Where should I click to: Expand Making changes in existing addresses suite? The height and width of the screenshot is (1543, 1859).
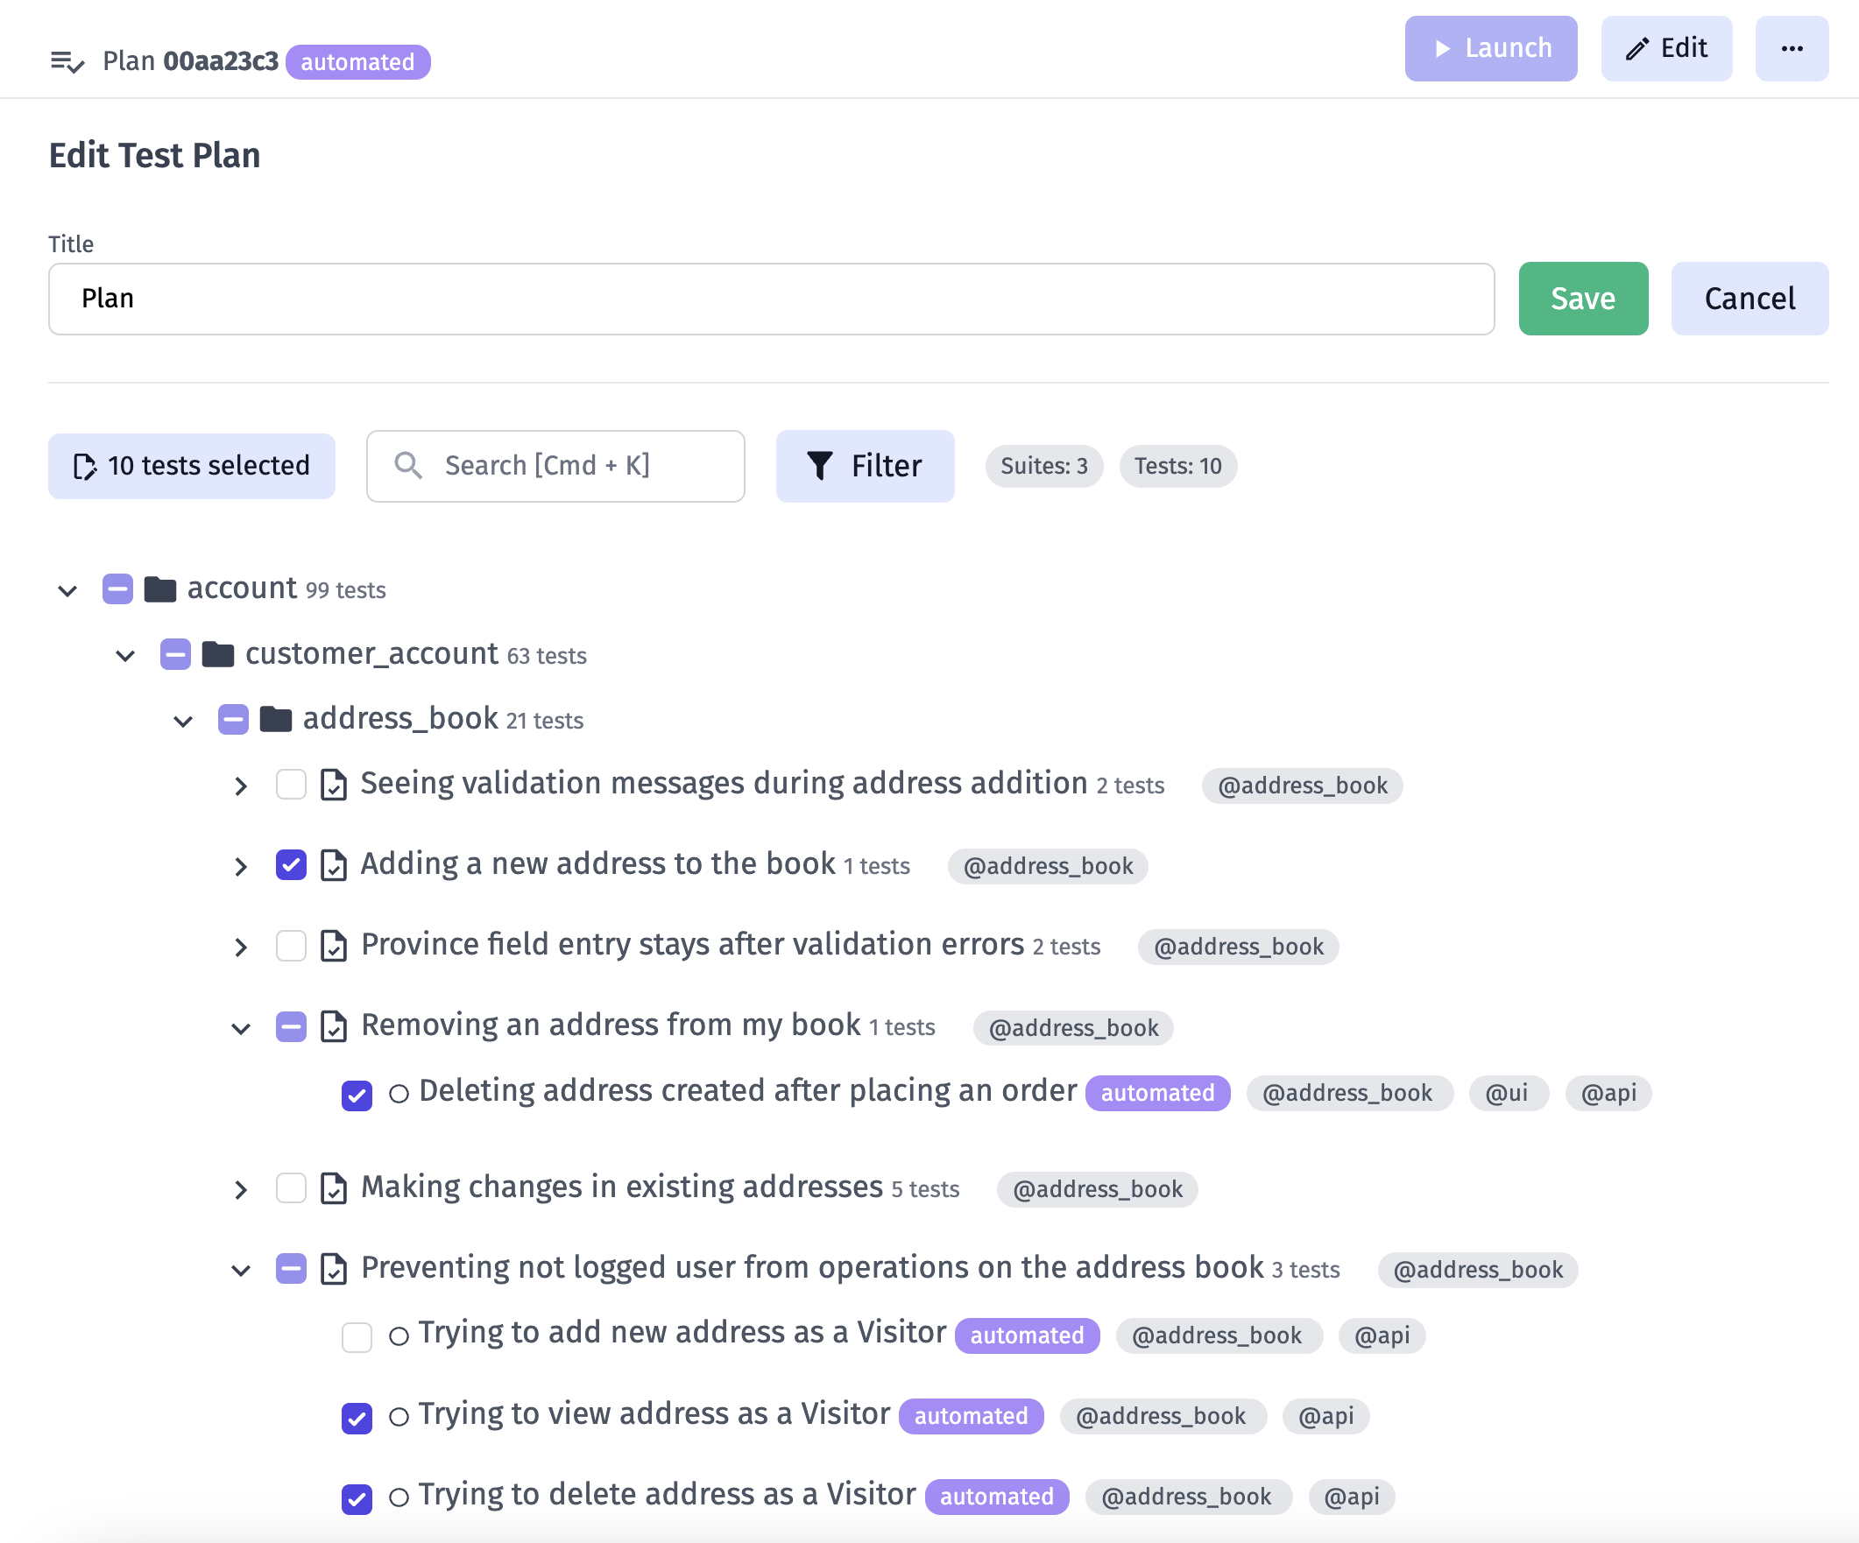pyautogui.click(x=241, y=1189)
